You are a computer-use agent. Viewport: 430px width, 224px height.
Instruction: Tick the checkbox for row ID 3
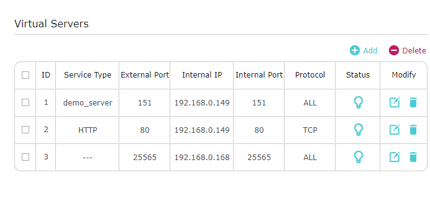coord(25,157)
